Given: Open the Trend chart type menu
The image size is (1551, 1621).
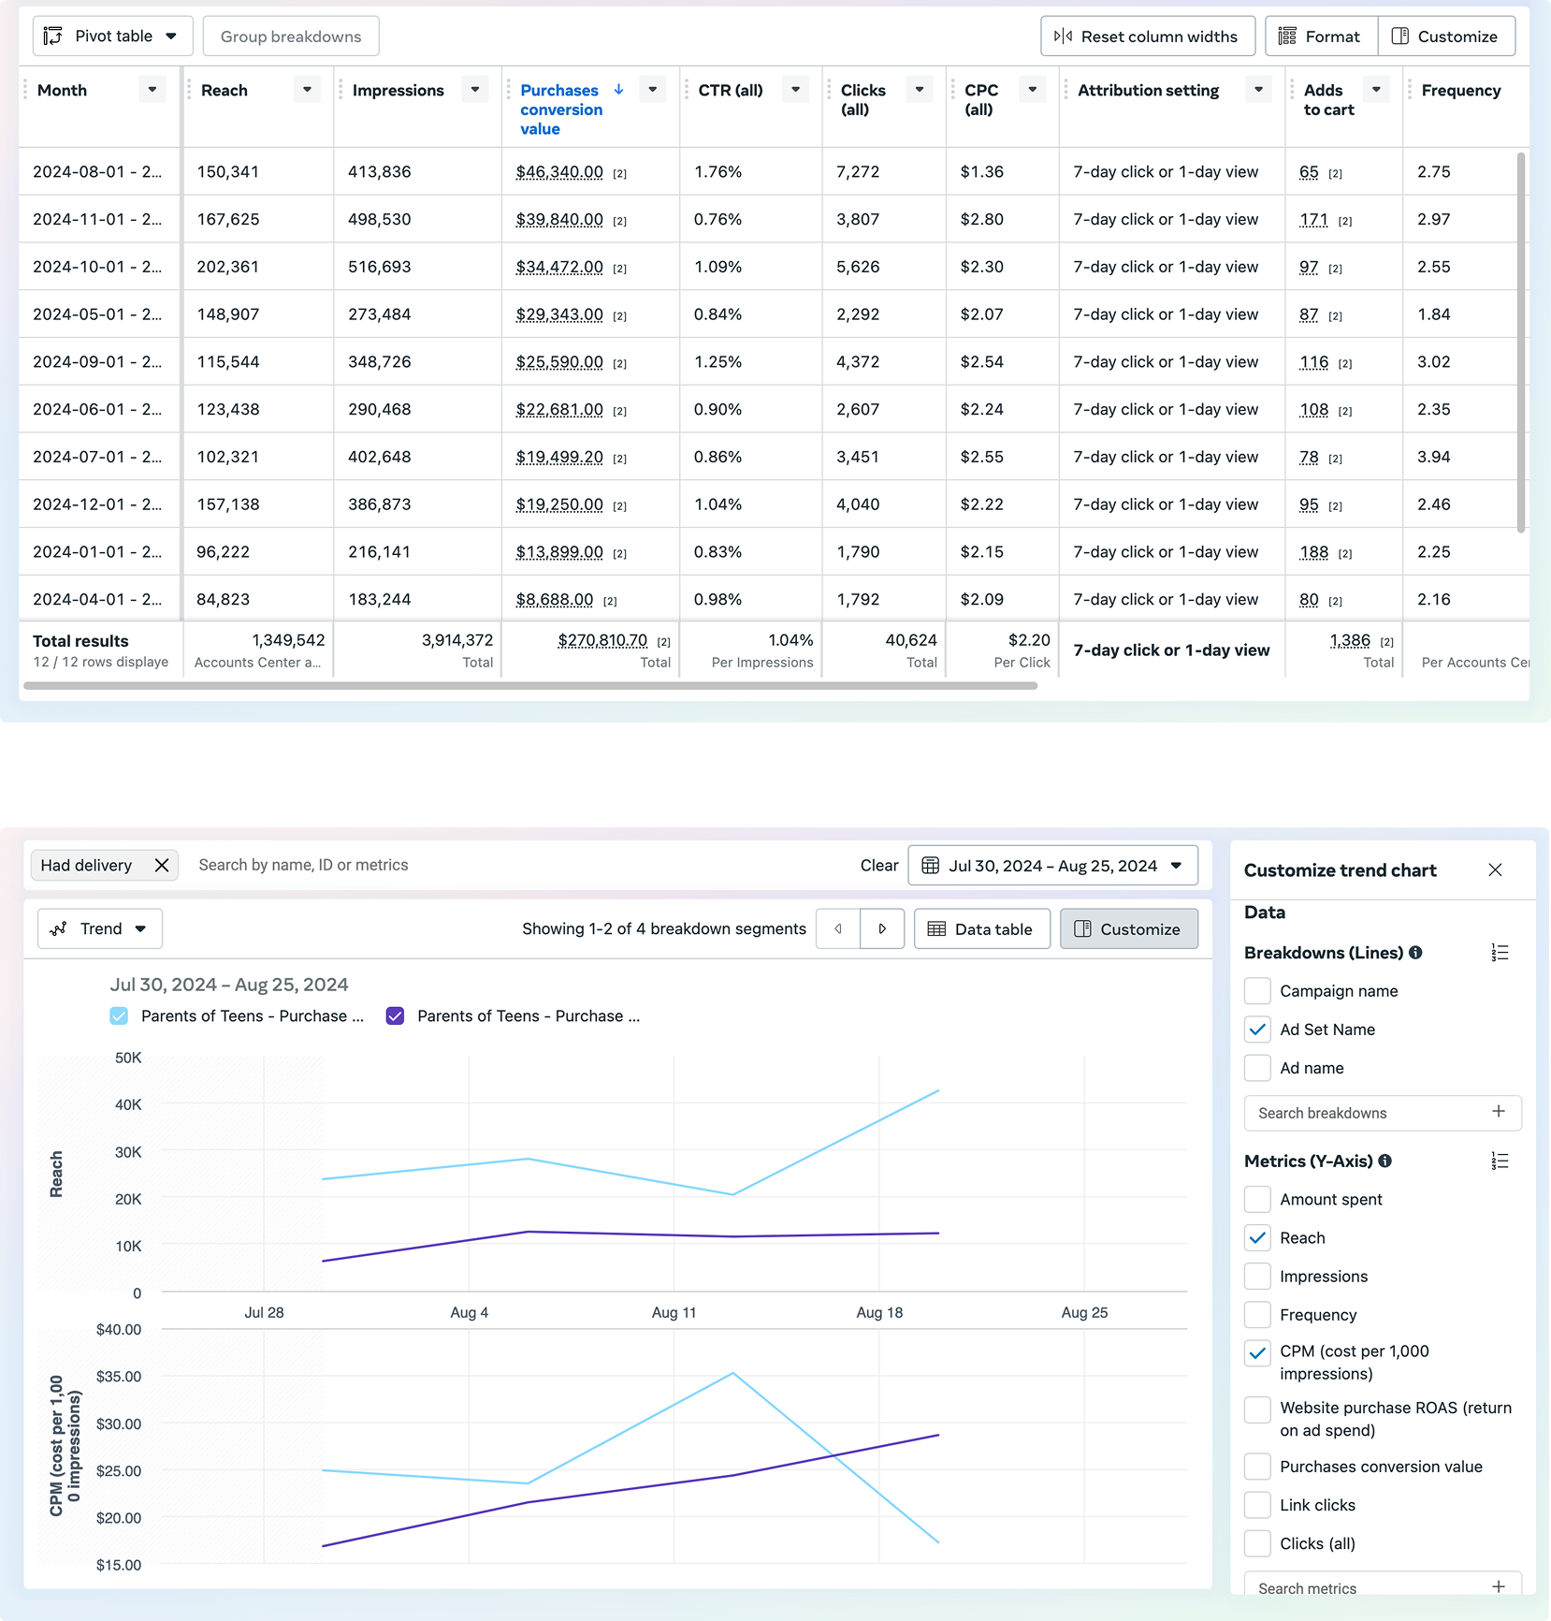Looking at the screenshot, I should [100, 929].
